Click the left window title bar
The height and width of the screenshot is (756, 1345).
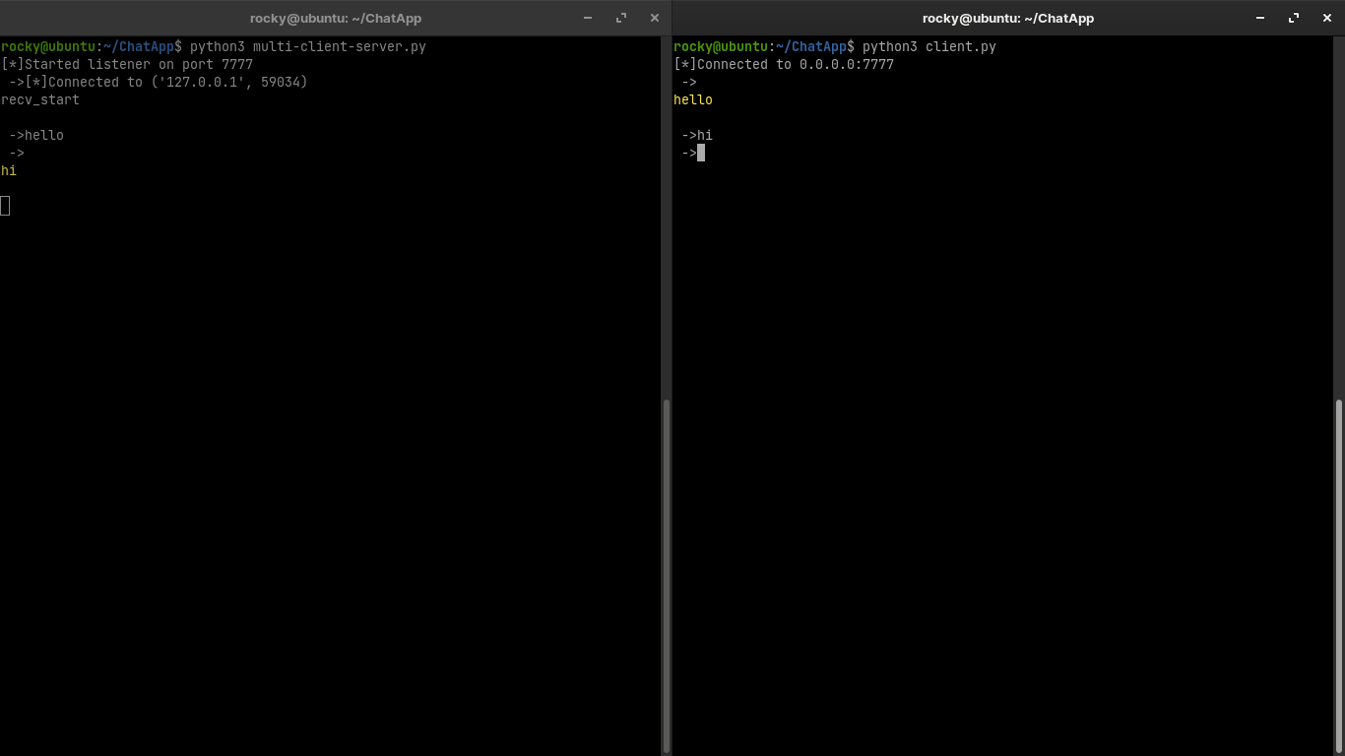[335, 18]
